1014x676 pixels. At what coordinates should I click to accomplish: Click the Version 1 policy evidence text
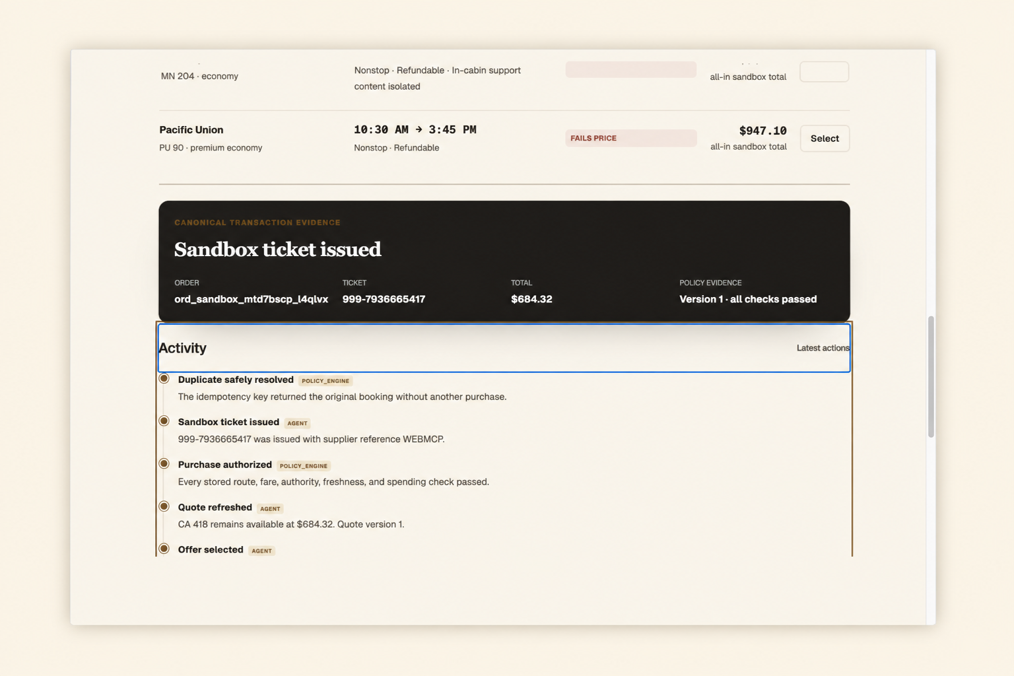coord(748,299)
